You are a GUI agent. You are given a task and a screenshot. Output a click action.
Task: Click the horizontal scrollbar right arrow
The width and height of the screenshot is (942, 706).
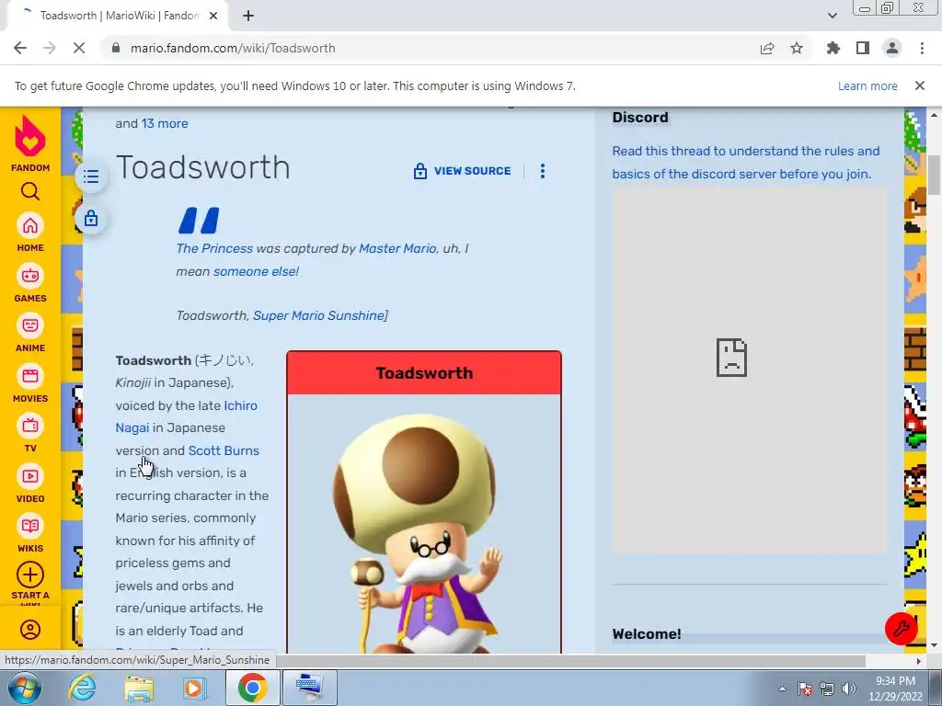(x=919, y=661)
